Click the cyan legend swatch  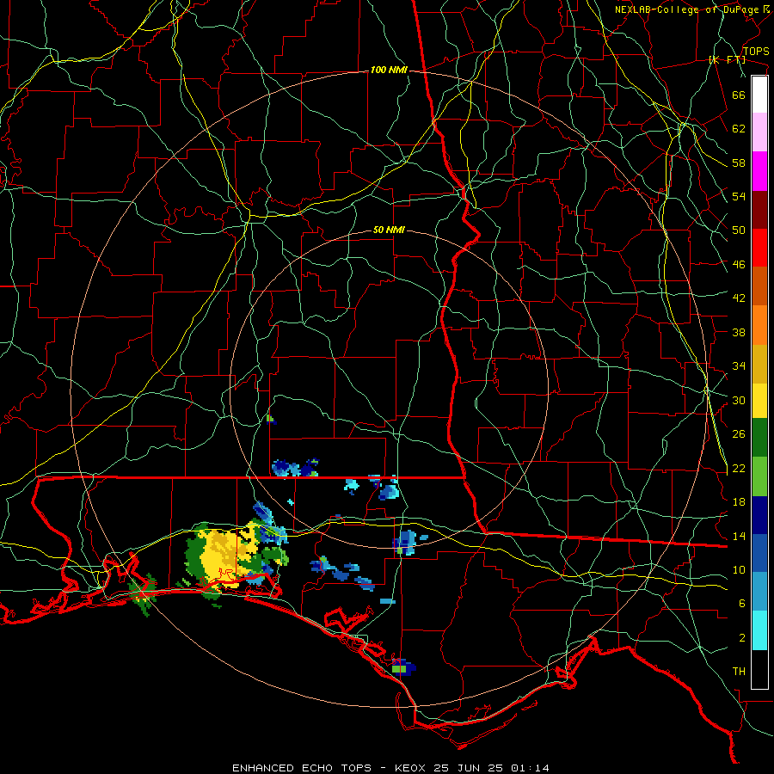click(759, 630)
